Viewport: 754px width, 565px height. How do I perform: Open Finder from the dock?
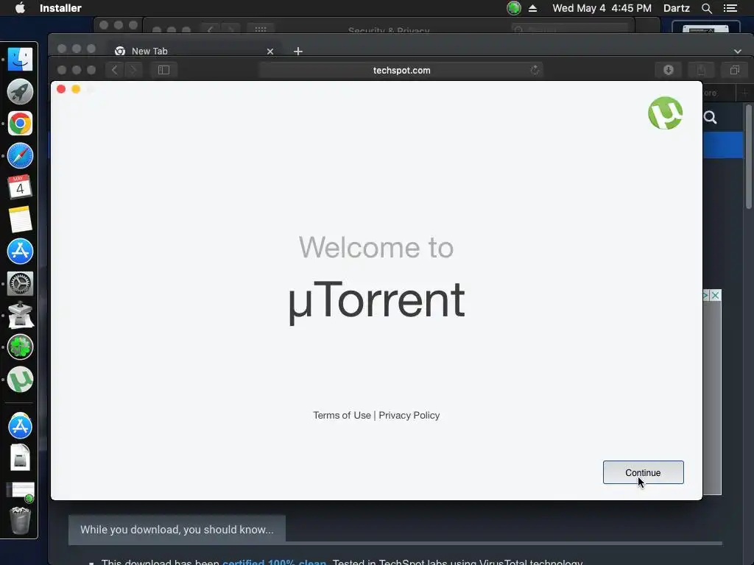(20, 60)
